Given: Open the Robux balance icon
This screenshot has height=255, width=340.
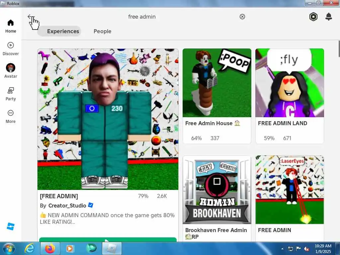Looking at the screenshot, I should pos(313,17).
